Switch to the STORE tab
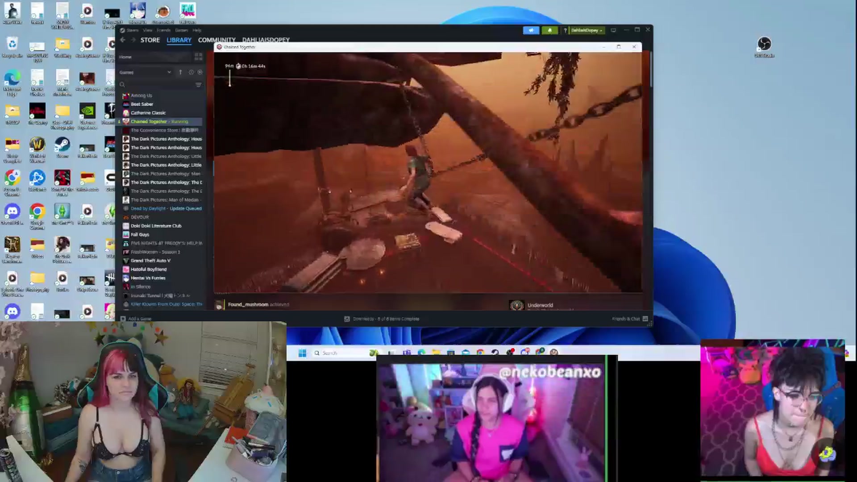The image size is (857, 482). [150, 40]
